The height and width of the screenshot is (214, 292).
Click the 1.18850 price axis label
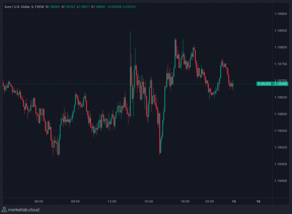click(281, 30)
